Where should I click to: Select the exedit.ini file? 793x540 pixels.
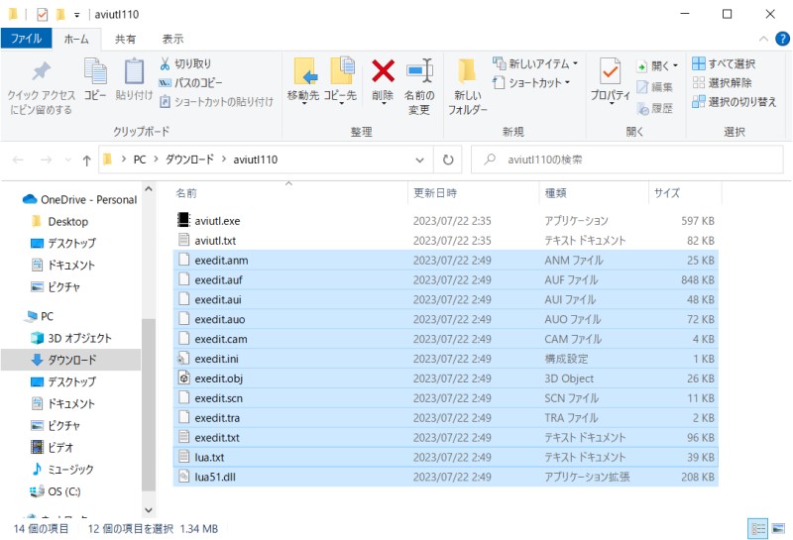point(445,359)
